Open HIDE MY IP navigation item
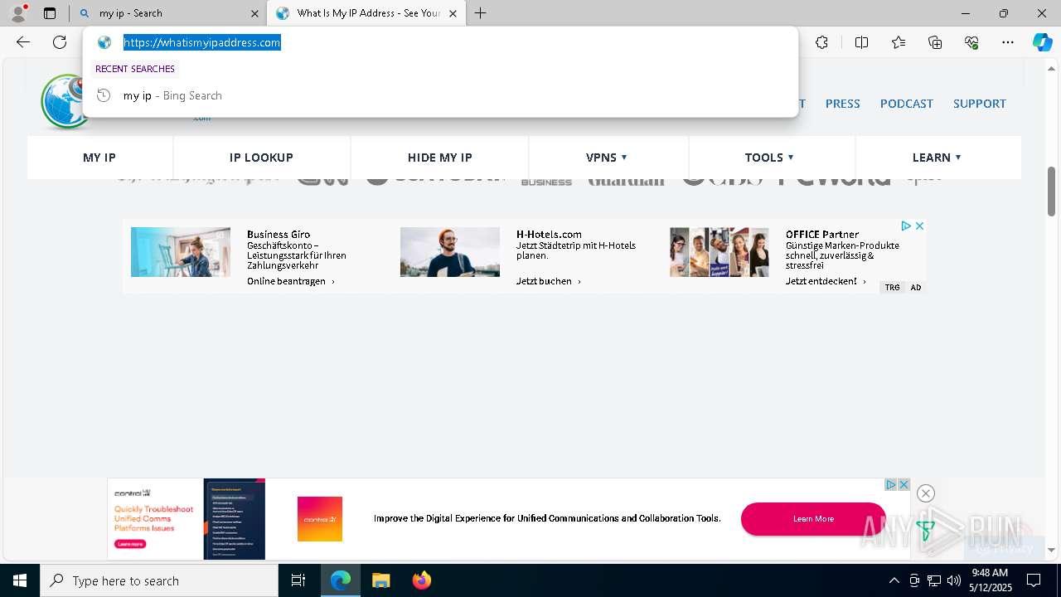1061x597 pixels. tap(440, 158)
